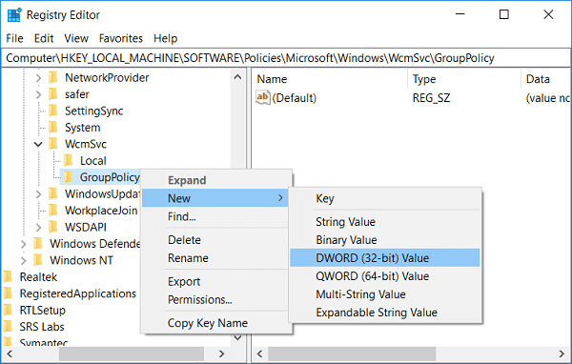Screen dimensions: 572x364
Task: Click the SettingSync folder icon
Action: [53, 111]
